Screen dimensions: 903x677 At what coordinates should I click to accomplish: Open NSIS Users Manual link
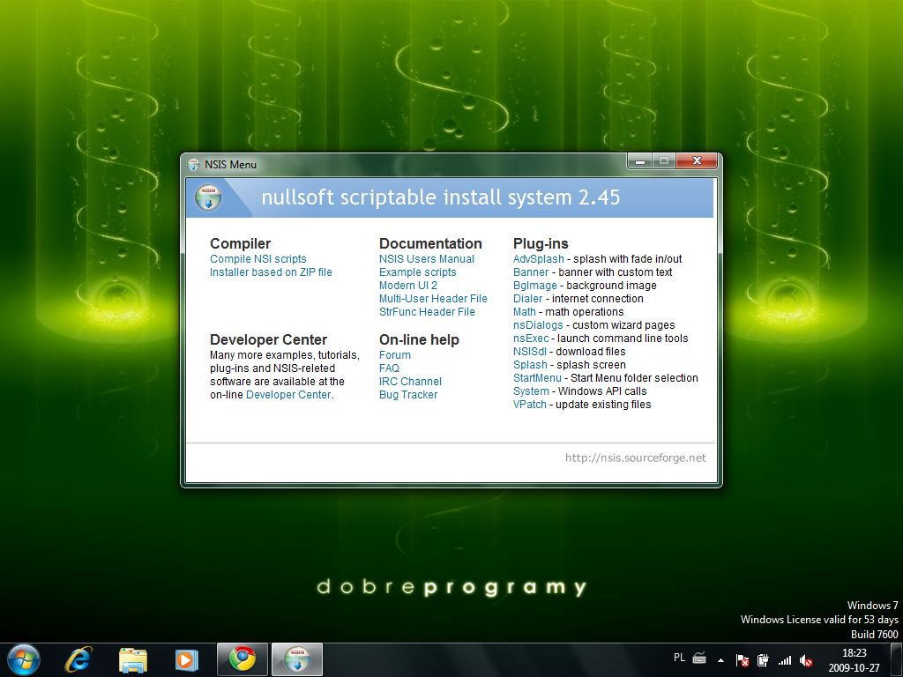pos(427,259)
